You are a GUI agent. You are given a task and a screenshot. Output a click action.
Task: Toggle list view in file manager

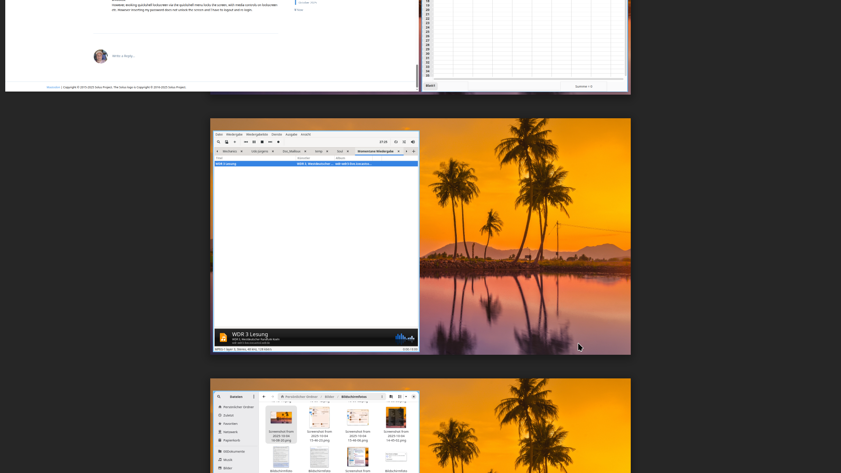tap(400, 397)
